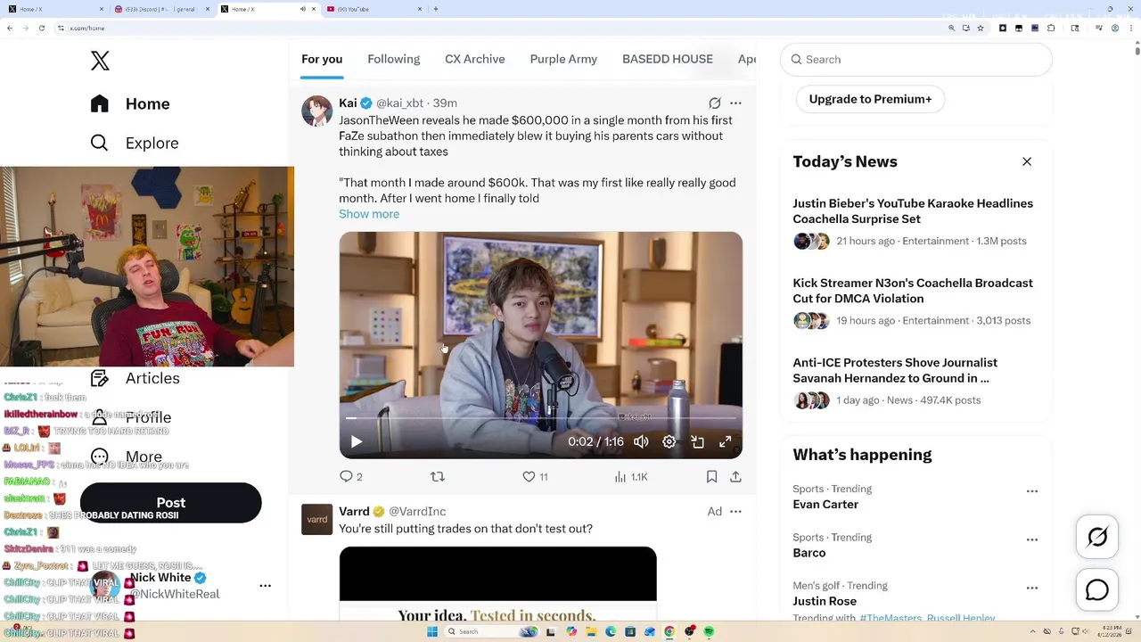This screenshot has width=1141, height=642.
Task: Click Upgrade to Premium+ button
Action: pyautogui.click(x=870, y=99)
